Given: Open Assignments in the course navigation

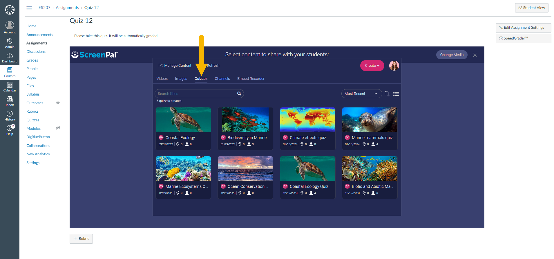Looking at the screenshot, I should click(x=37, y=43).
